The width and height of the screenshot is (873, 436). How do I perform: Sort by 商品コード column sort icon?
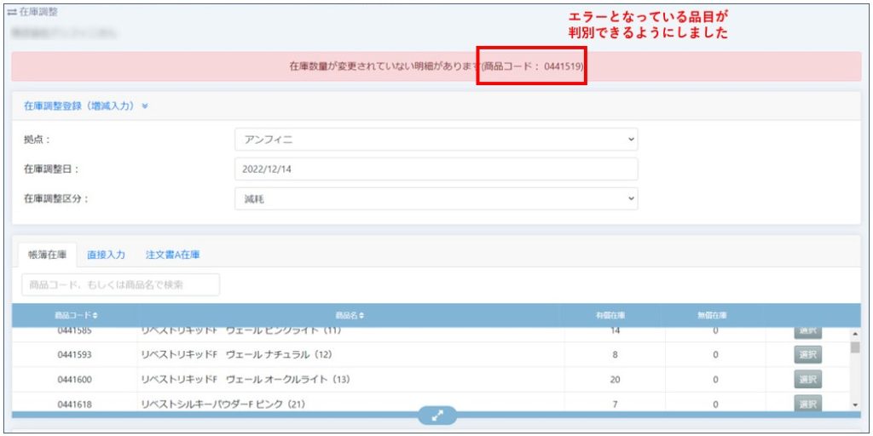coord(95,316)
